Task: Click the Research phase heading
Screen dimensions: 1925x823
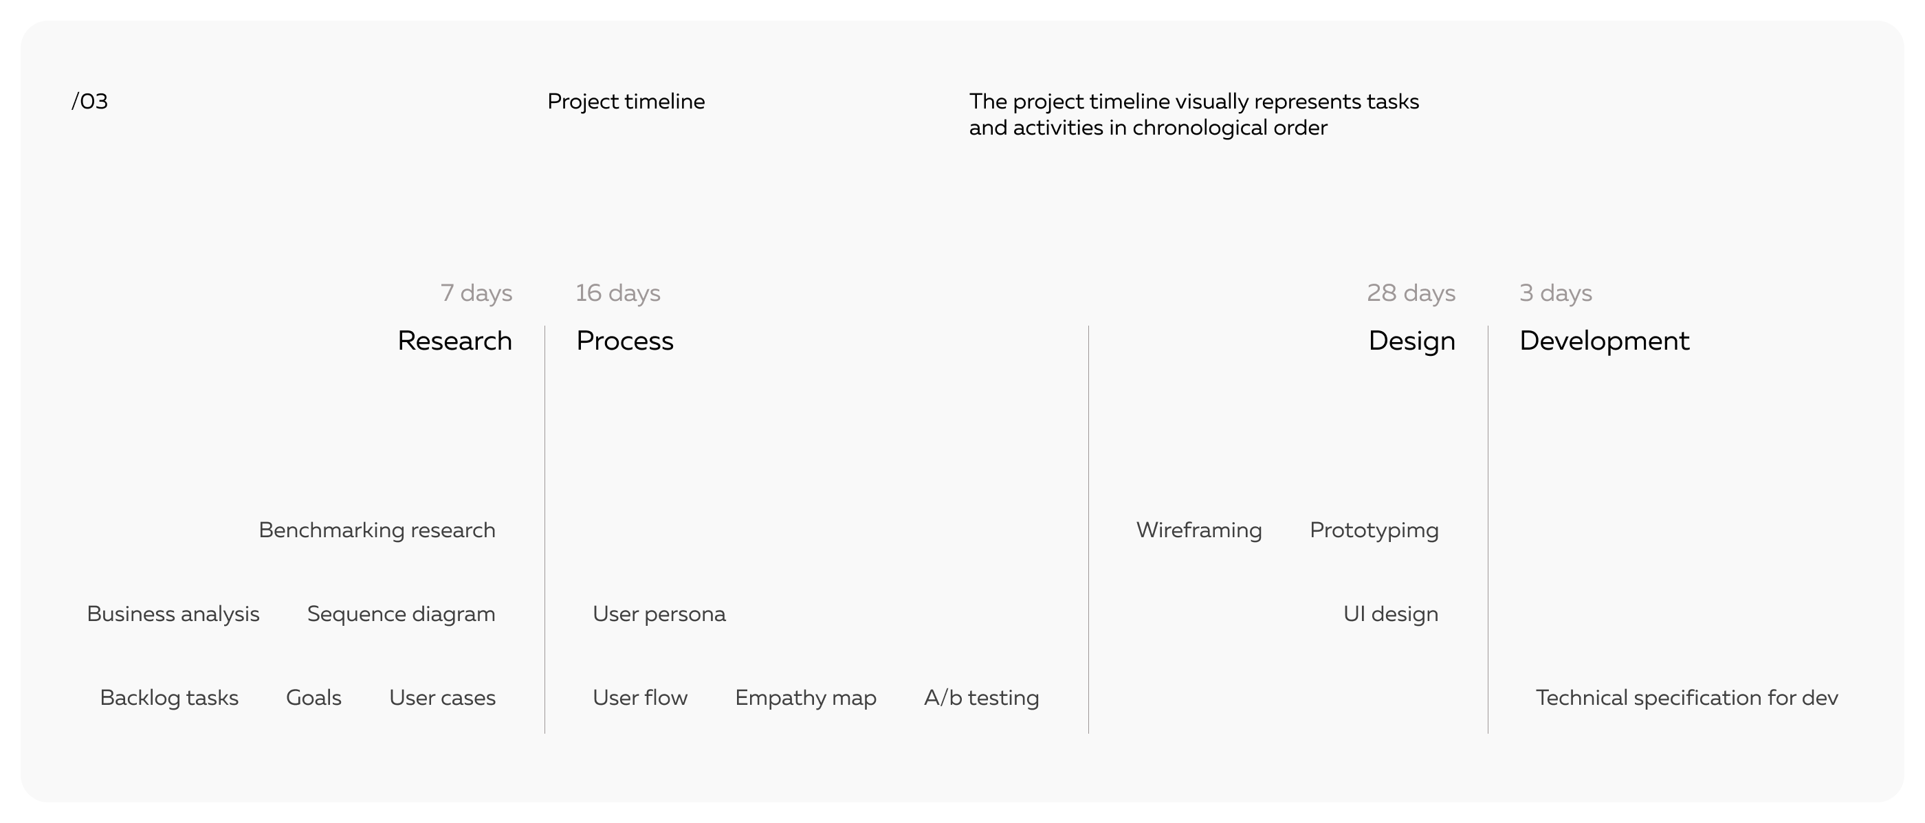Action: tap(454, 341)
